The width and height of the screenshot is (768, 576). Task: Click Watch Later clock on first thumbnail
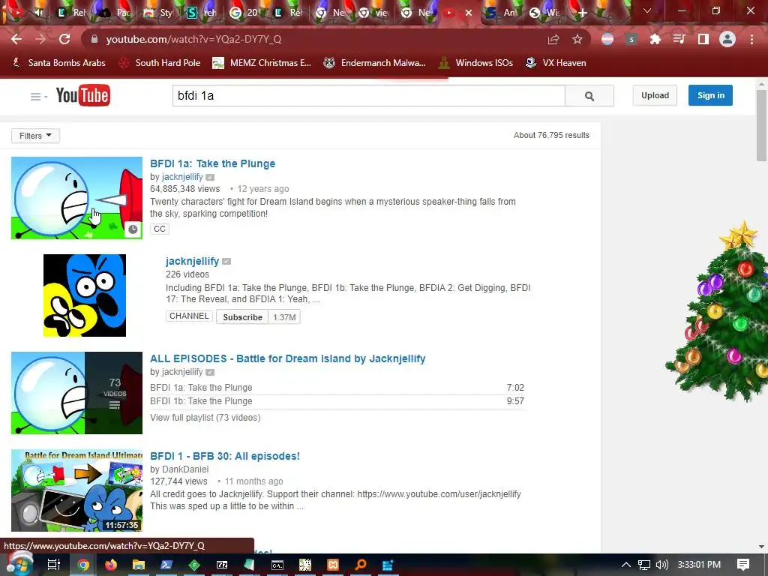tap(133, 229)
